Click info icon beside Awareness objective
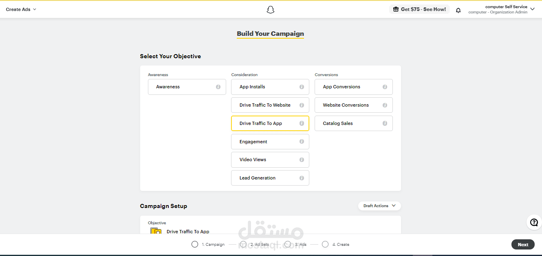Image resolution: width=542 pixels, height=256 pixels. point(218,87)
